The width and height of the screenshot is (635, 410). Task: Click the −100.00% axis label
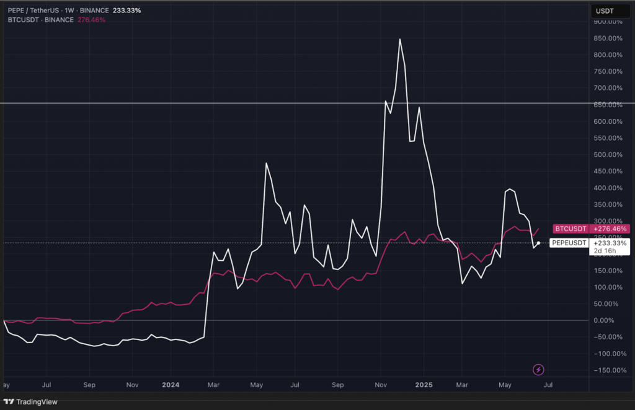610,354
